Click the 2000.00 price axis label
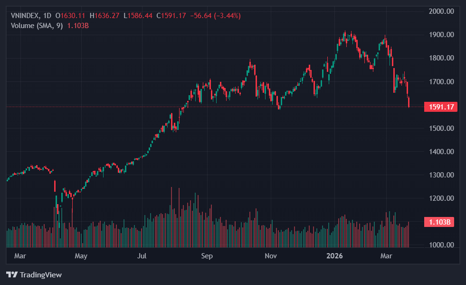466x285 pixels. pyautogui.click(x=441, y=11)
